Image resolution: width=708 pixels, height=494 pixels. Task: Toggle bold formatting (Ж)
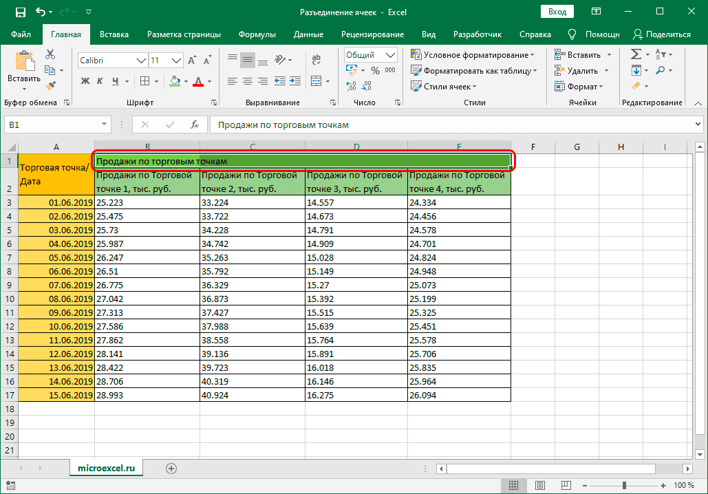click(x=85, y=81)
